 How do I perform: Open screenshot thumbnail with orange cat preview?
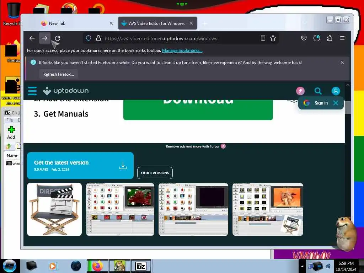point(268,209)
